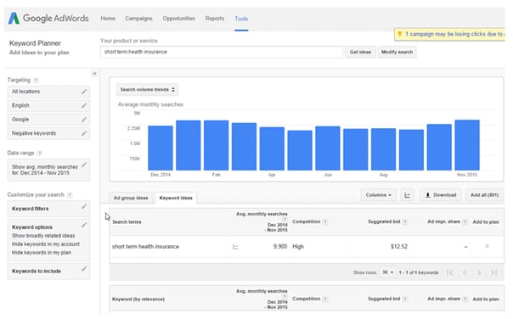This screenshot has height=319, width=513.
Task: Edit Keyword filters pencil icon
Action: point(84,206)
